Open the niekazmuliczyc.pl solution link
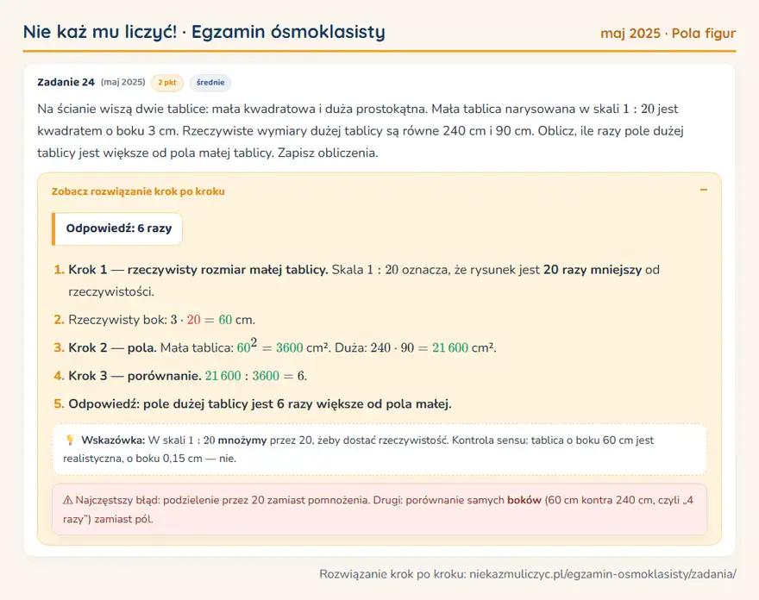This screenshot has height=600, width=759. tap(603, 574)
